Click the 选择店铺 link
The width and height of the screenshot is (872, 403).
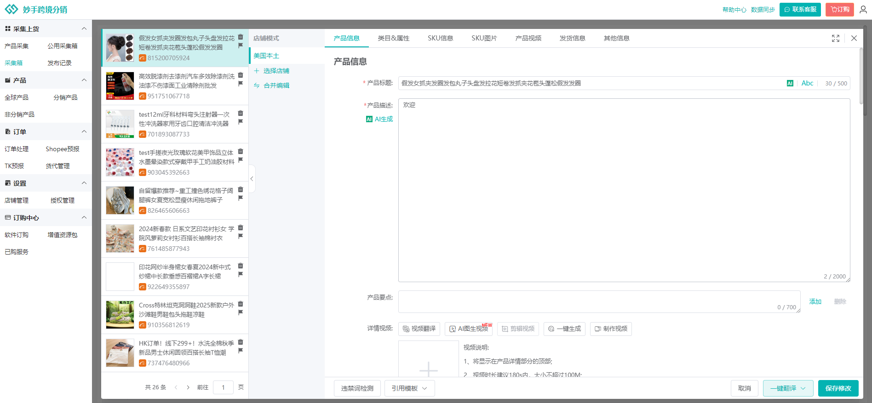point(276,71)
